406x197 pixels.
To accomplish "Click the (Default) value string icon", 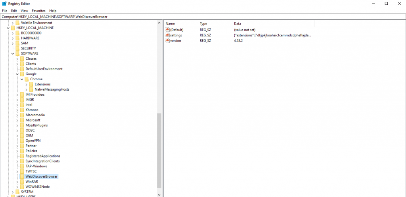I will click(x=167, y=30).
